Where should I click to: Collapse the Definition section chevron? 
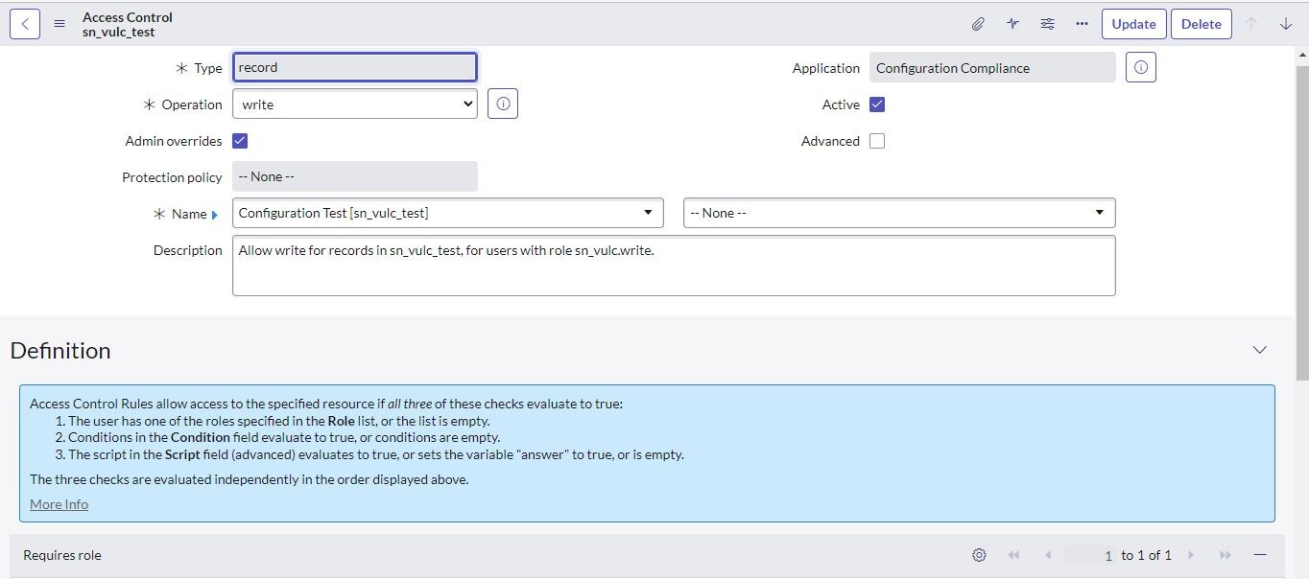point(1260,350)
